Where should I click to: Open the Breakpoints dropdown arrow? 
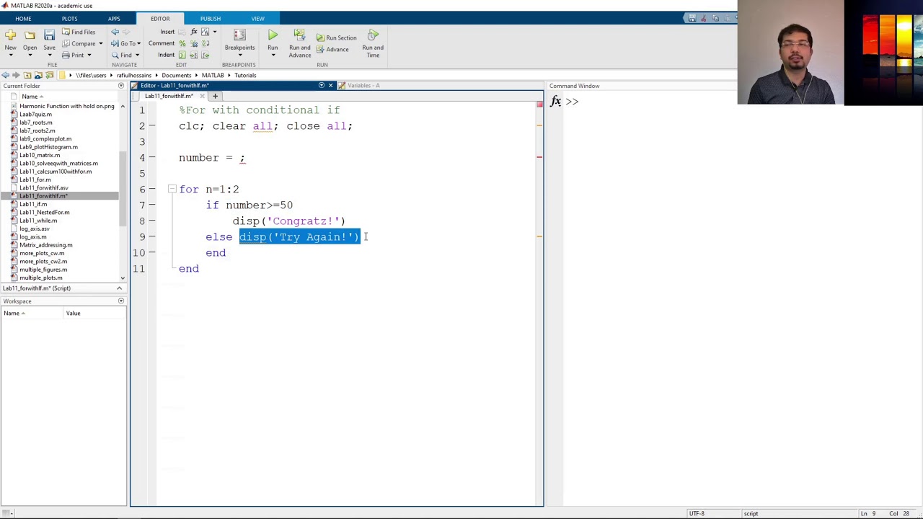pos(239,56)
